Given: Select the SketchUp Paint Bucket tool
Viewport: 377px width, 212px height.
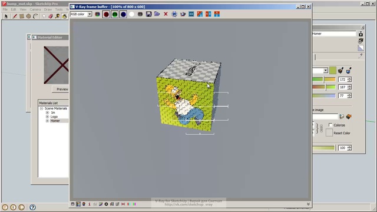Looking at the screenshot, I should click(64, 16).
